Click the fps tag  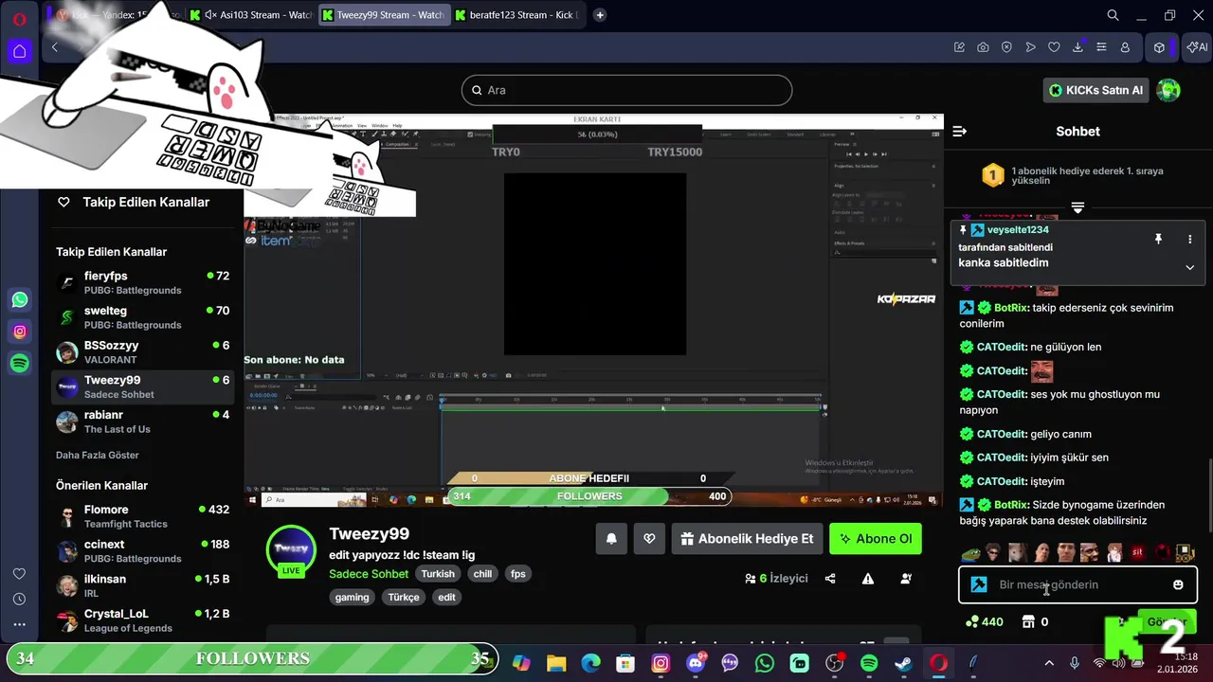tap(517, 574)
